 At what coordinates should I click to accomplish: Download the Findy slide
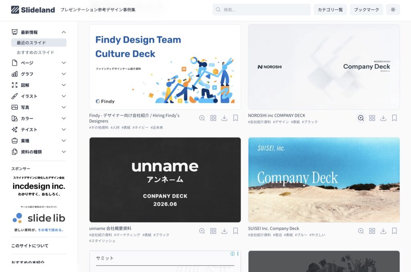(x=224, y=118)
